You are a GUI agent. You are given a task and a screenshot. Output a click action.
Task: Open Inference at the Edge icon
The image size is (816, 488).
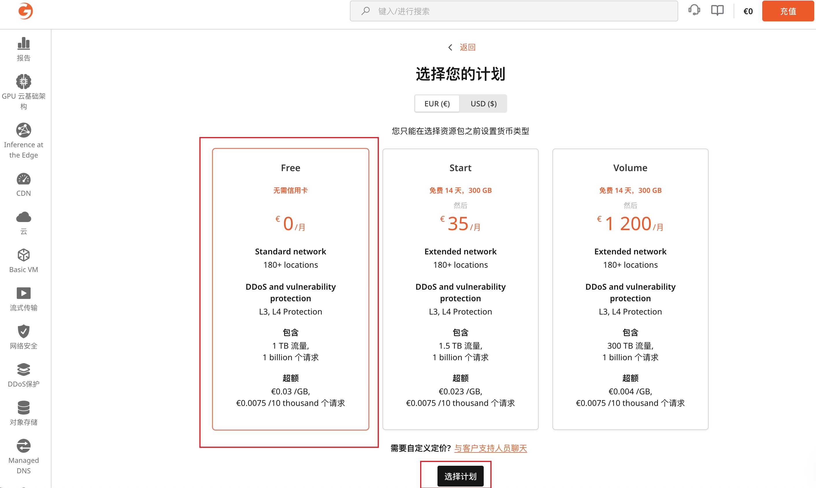pos(23,130)
